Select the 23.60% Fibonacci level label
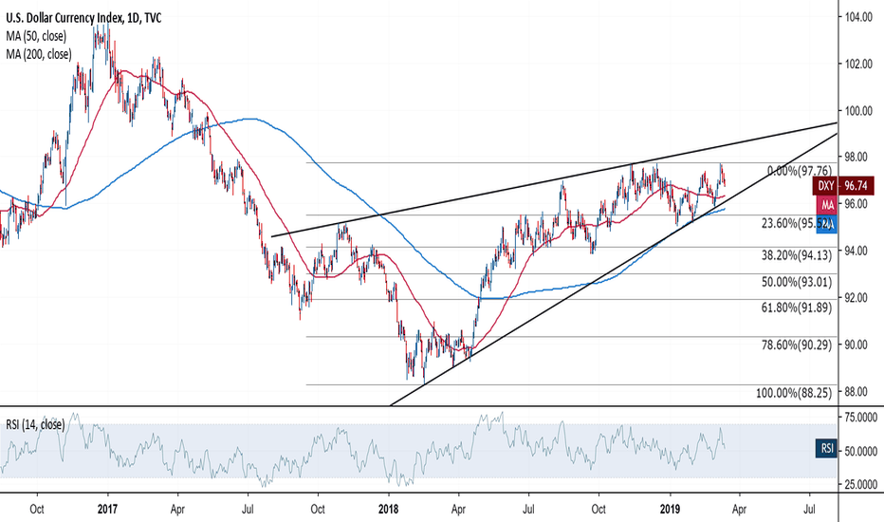 [x=796, y=223]
